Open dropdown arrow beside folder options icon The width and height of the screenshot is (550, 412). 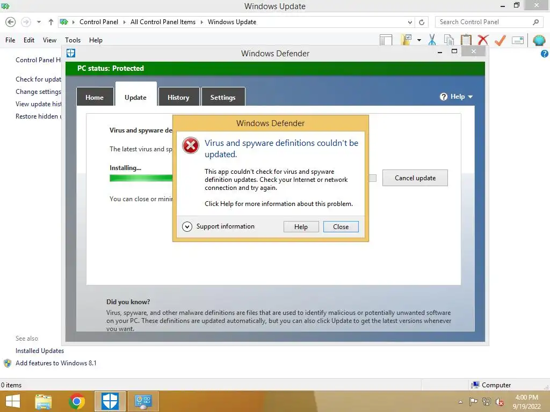pos(419,40)
